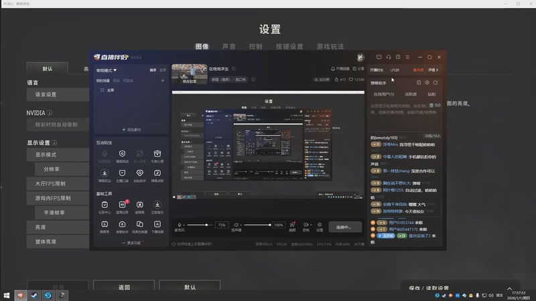Open 常规模式 dropdown
This screenshot has width=536, height=301.
coord(107,70)
